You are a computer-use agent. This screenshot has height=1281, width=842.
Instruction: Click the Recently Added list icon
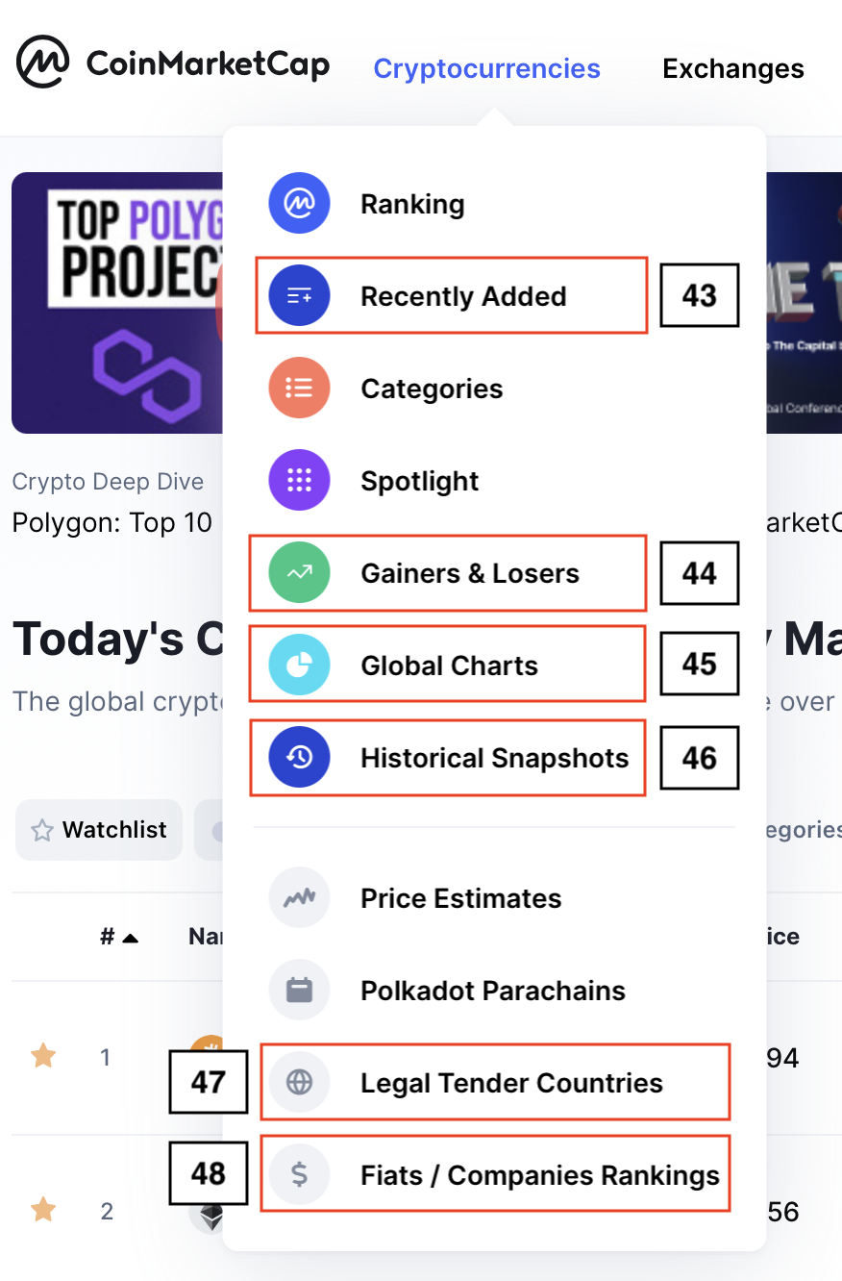tap(300, 296)
